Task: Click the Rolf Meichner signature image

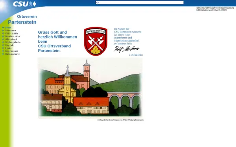Action: 127,49
